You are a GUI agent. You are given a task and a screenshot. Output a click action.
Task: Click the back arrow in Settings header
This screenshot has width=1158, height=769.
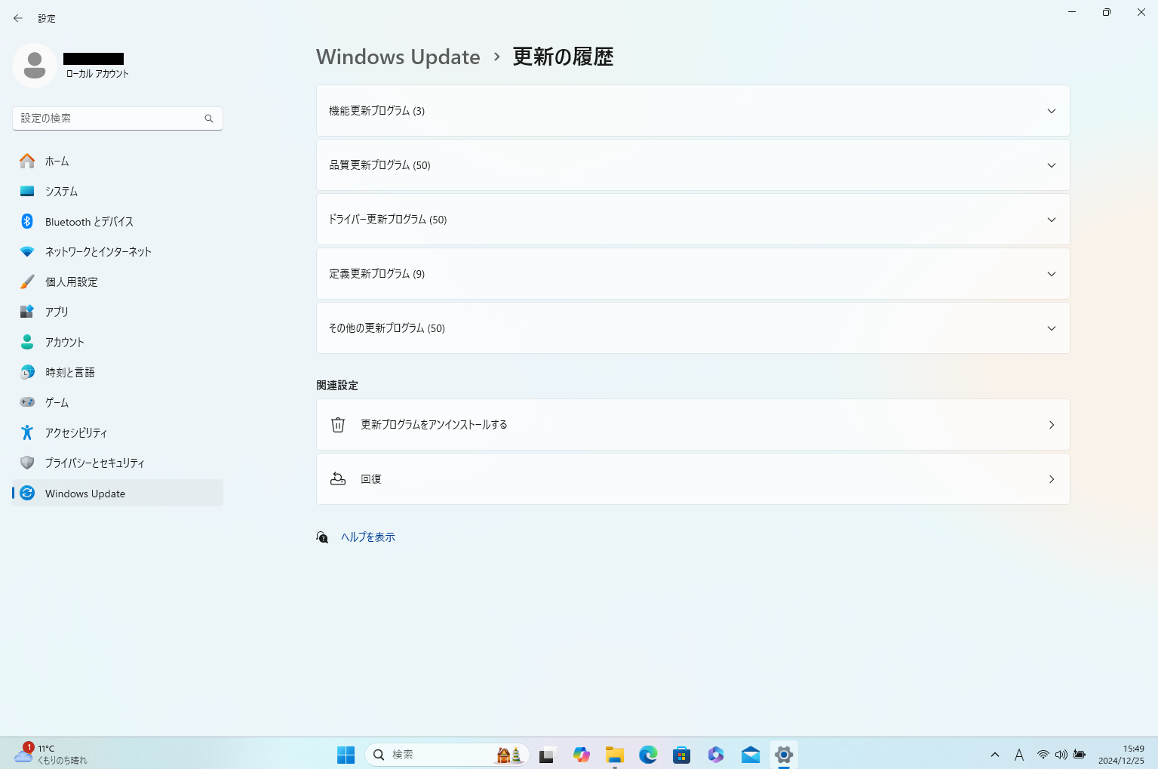tap(18, 18)
